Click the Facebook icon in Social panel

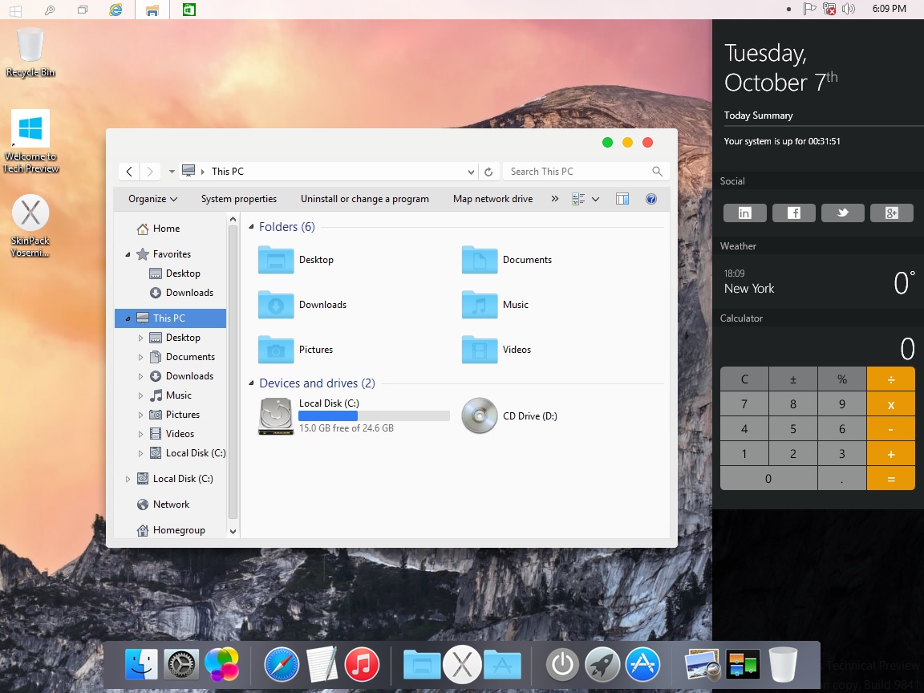pos(793,213)
